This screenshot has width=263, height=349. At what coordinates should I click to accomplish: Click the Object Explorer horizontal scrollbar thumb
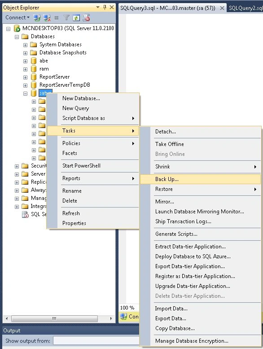click(x=54, y=318)
